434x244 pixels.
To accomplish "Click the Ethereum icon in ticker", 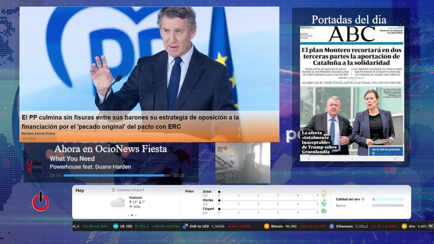I will point(332,226).
